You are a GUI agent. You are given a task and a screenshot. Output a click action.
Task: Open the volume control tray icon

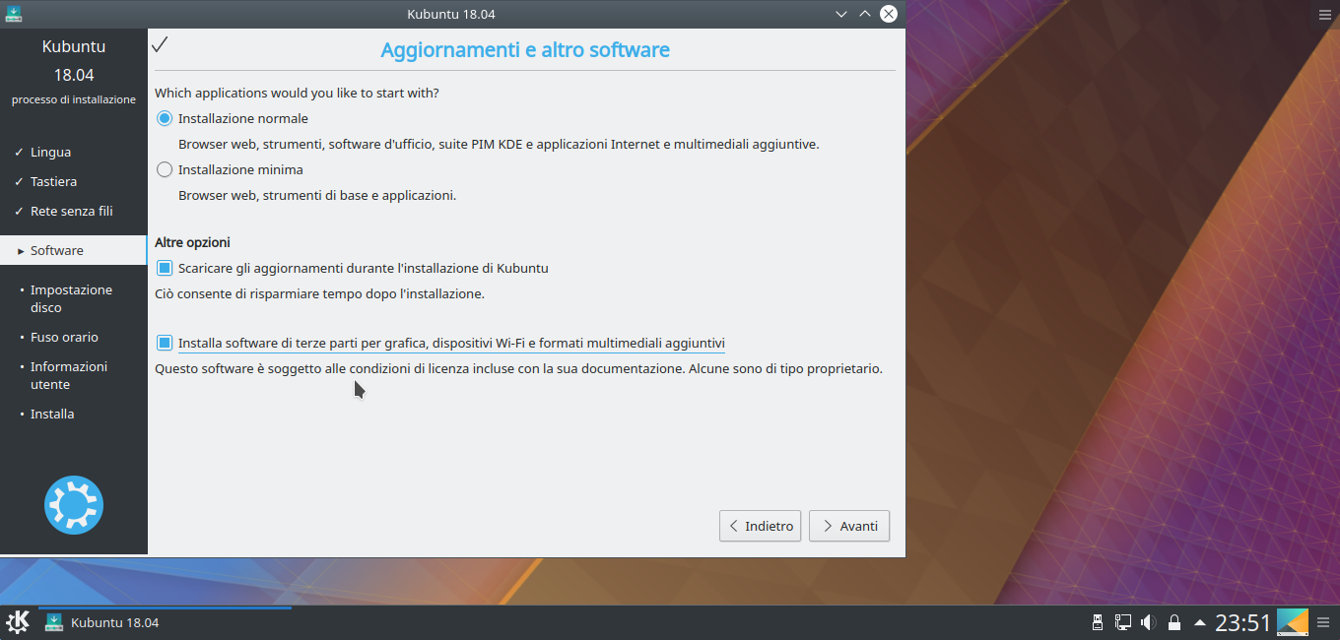click(1148, 622)
